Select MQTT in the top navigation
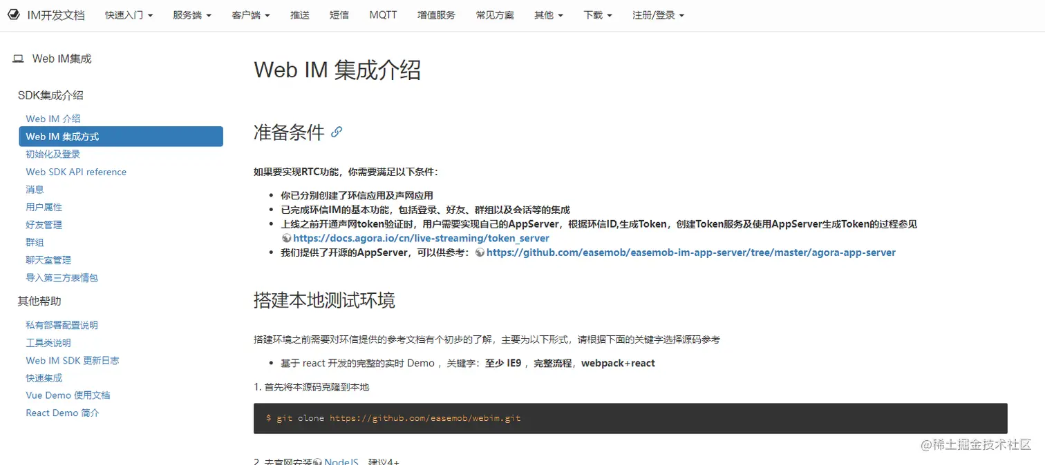This screenshot has width=1045, height=465. (383, 15)
